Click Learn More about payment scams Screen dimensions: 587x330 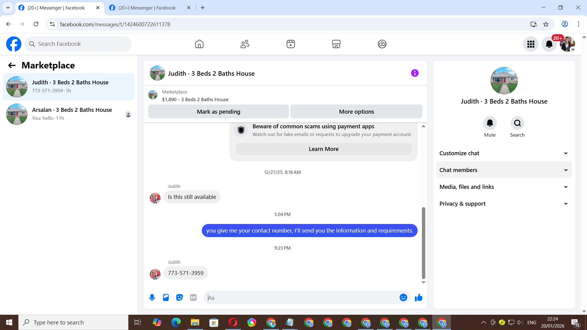pyautogui.click(x=323, y=149)
